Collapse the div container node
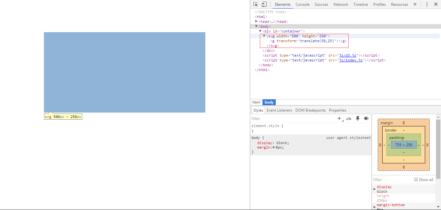The height and width of the screenshot is (210, 441). tap(260, 31)
